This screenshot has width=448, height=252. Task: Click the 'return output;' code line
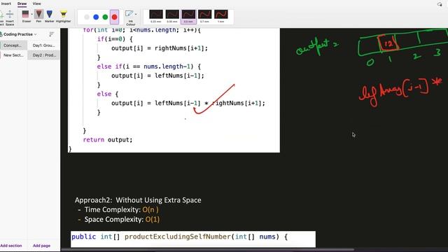click(x=108, y=140)
